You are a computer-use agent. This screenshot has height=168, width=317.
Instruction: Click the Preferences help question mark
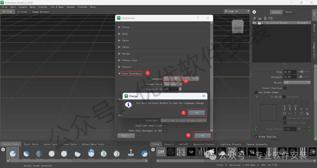(198, 18)
